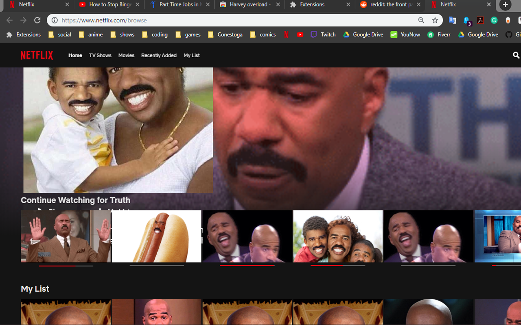Switch to the Extensions browser tab
The image size is (521, 325).
point(319,5)
